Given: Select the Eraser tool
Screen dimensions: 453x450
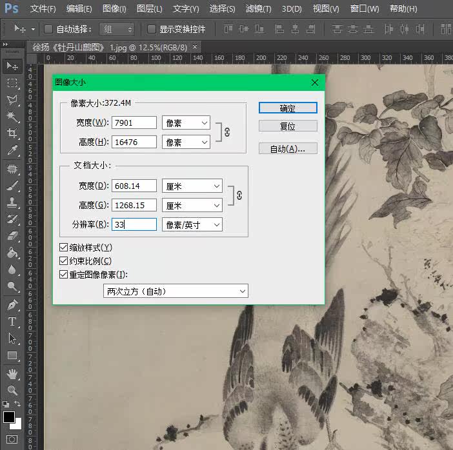Looking at the screenshot, I should pos(12,236).
